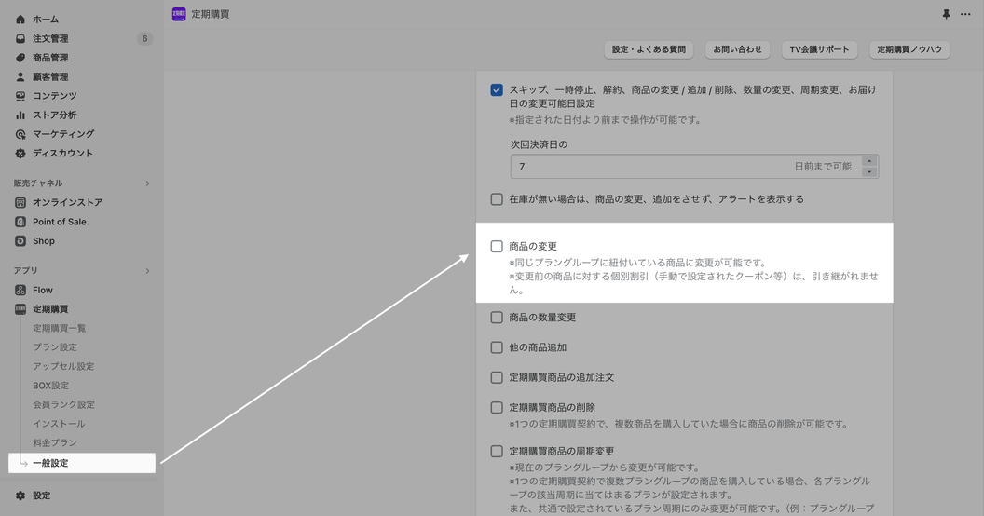Click the お問い合わせ button
The width and height of the screenshot is (984, 516).
click(737, 49)
